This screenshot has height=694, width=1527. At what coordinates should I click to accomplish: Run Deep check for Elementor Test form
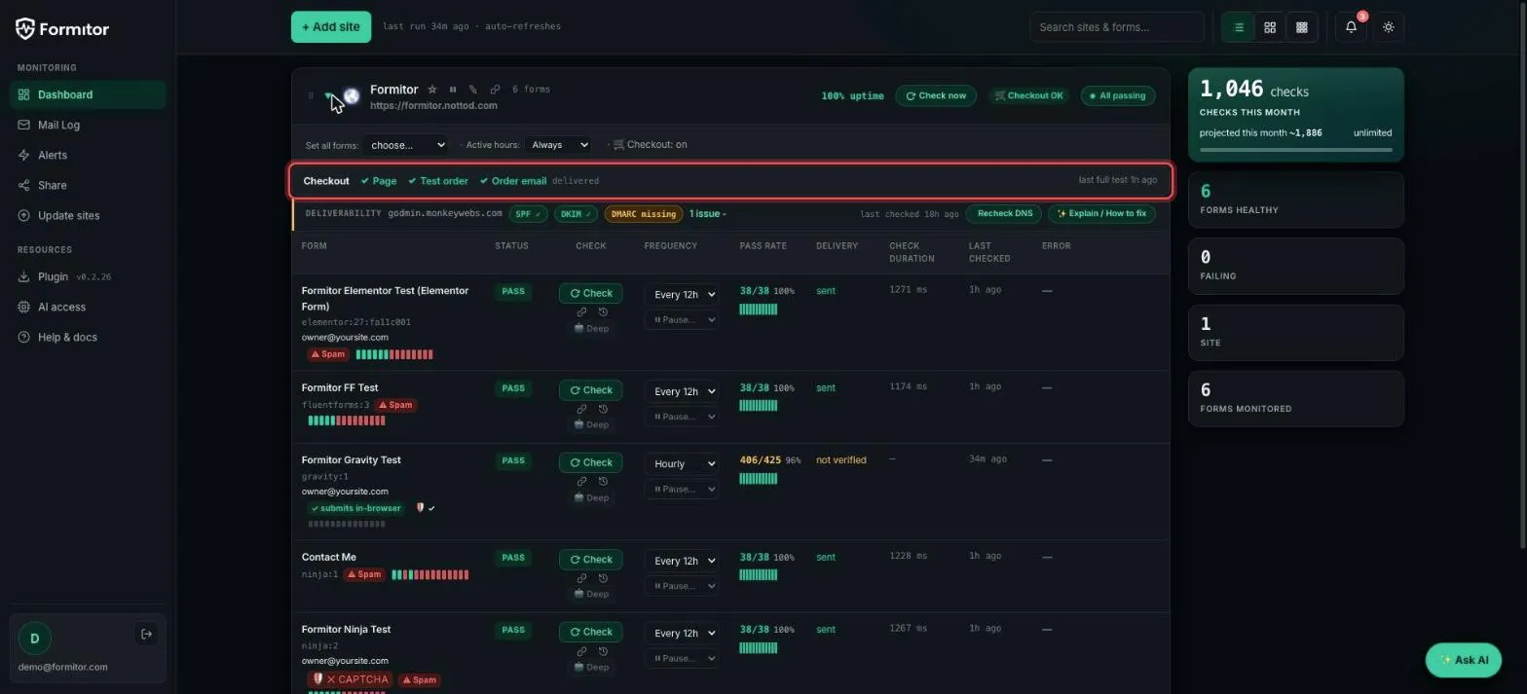click(x=591, y=329)
